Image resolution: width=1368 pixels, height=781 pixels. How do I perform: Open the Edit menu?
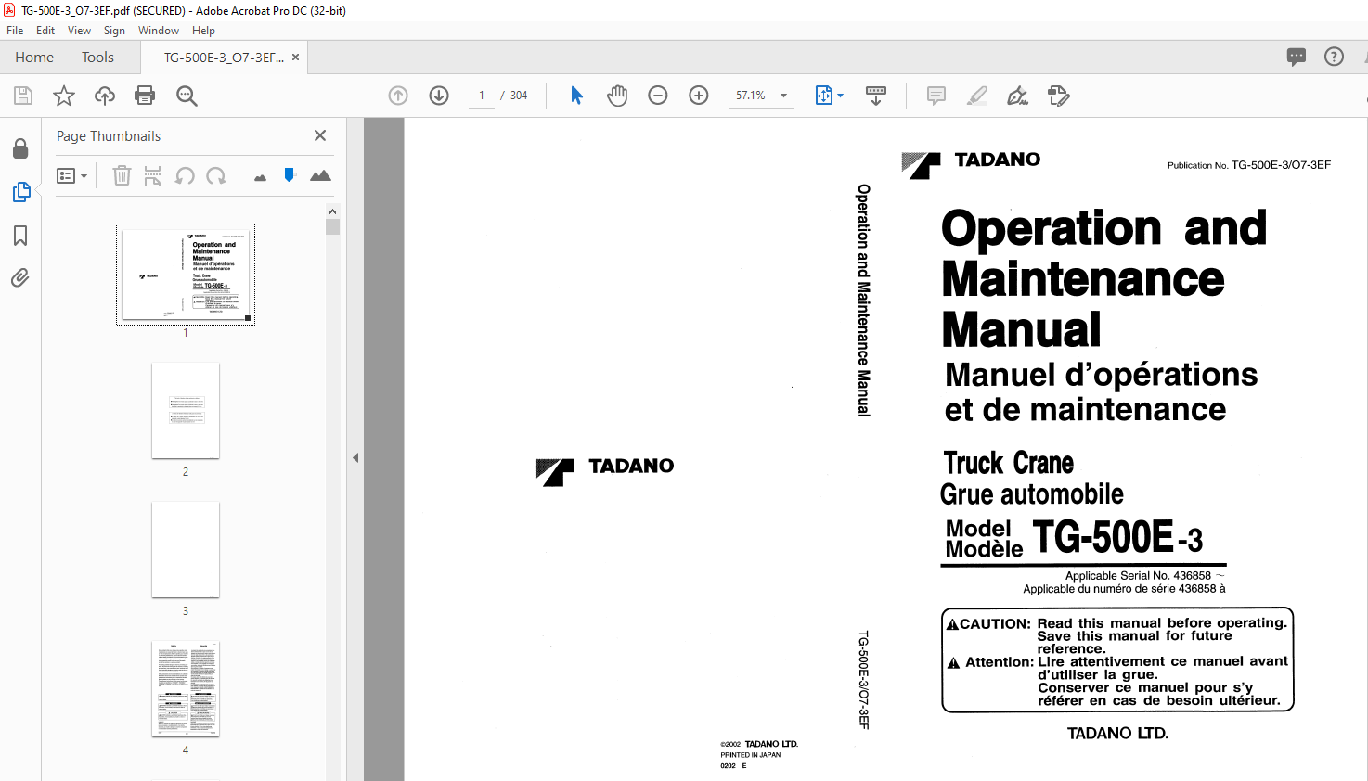click(45, 31)
